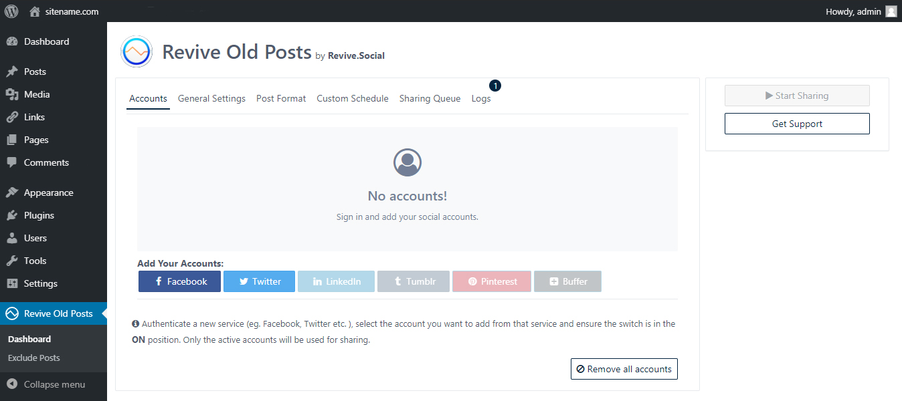Switch to the General Settings tab
The height and width of the screenshot is (401, 902).
click(211, 98)
